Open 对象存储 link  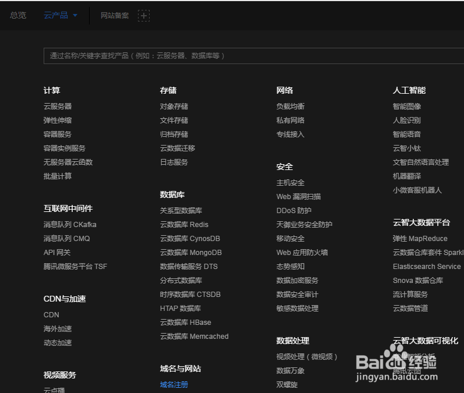point(174,106)
